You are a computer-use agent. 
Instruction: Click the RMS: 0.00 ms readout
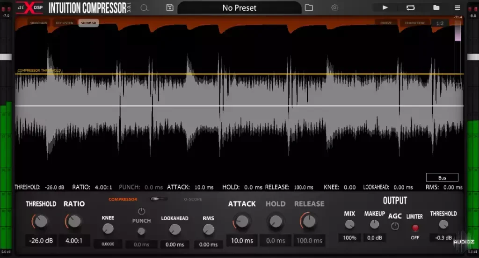[444, 188]
